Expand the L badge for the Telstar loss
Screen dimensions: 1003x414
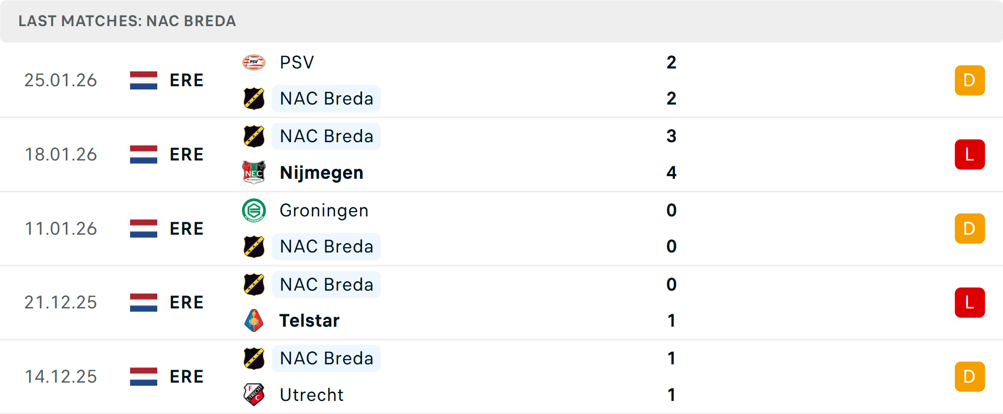point(970,302)
